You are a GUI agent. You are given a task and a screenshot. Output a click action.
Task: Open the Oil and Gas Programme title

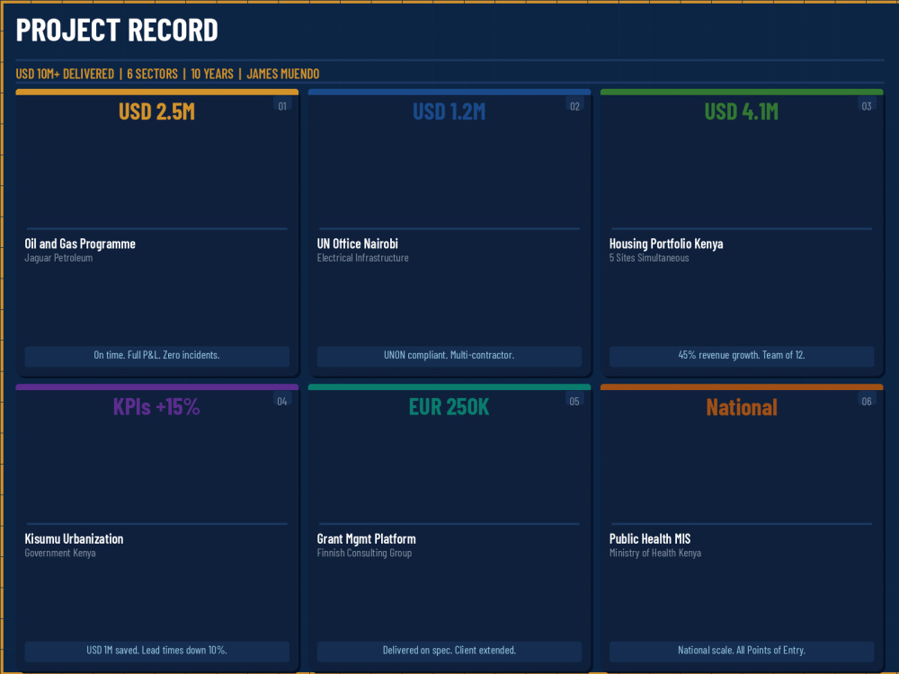click(x=80, y=244)
